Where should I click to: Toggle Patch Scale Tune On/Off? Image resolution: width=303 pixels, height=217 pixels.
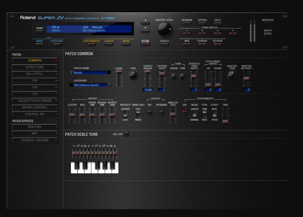pyautogui.click(x=126, y=134)
